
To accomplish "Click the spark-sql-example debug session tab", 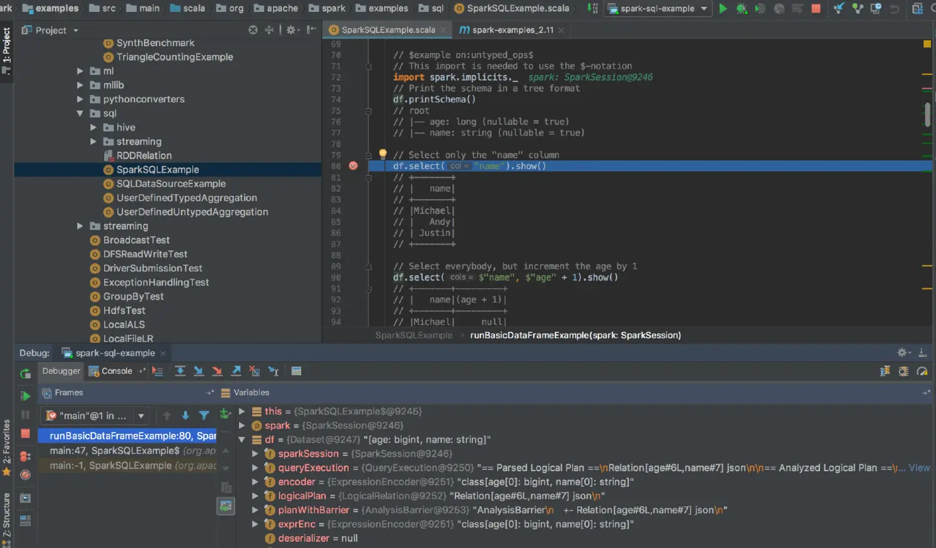I will pos(115,353).
